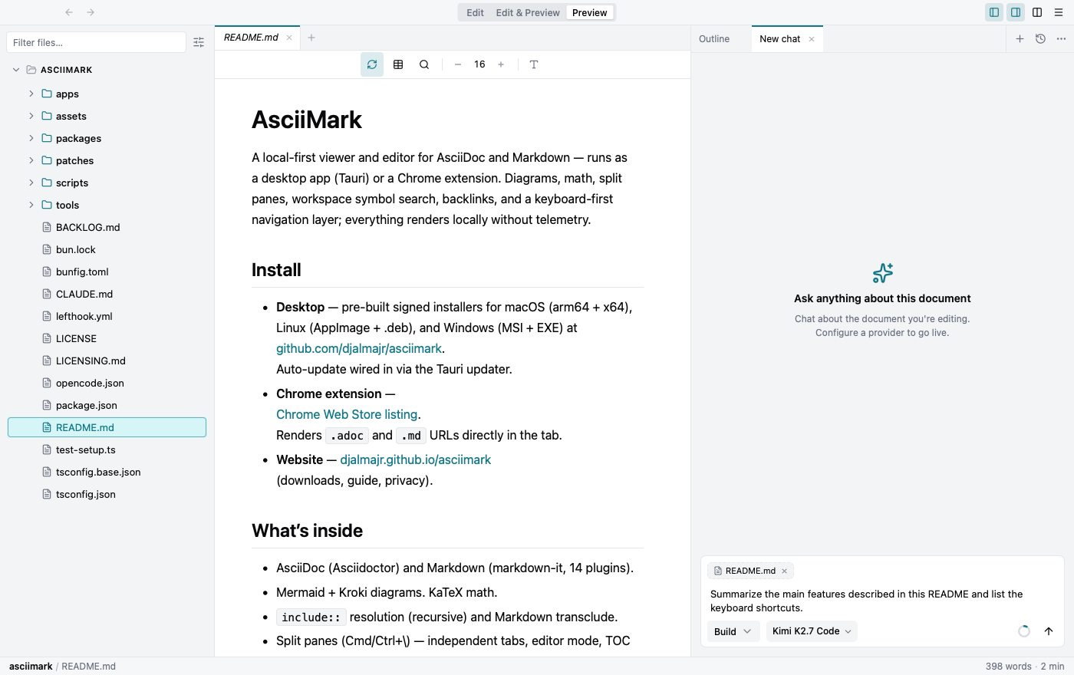Toggle the left sidebar panel
The height and width of the screenshot is (675, 1074).
994,12
